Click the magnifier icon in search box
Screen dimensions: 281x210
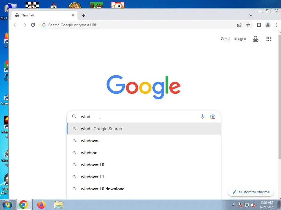tap(74, 116)
